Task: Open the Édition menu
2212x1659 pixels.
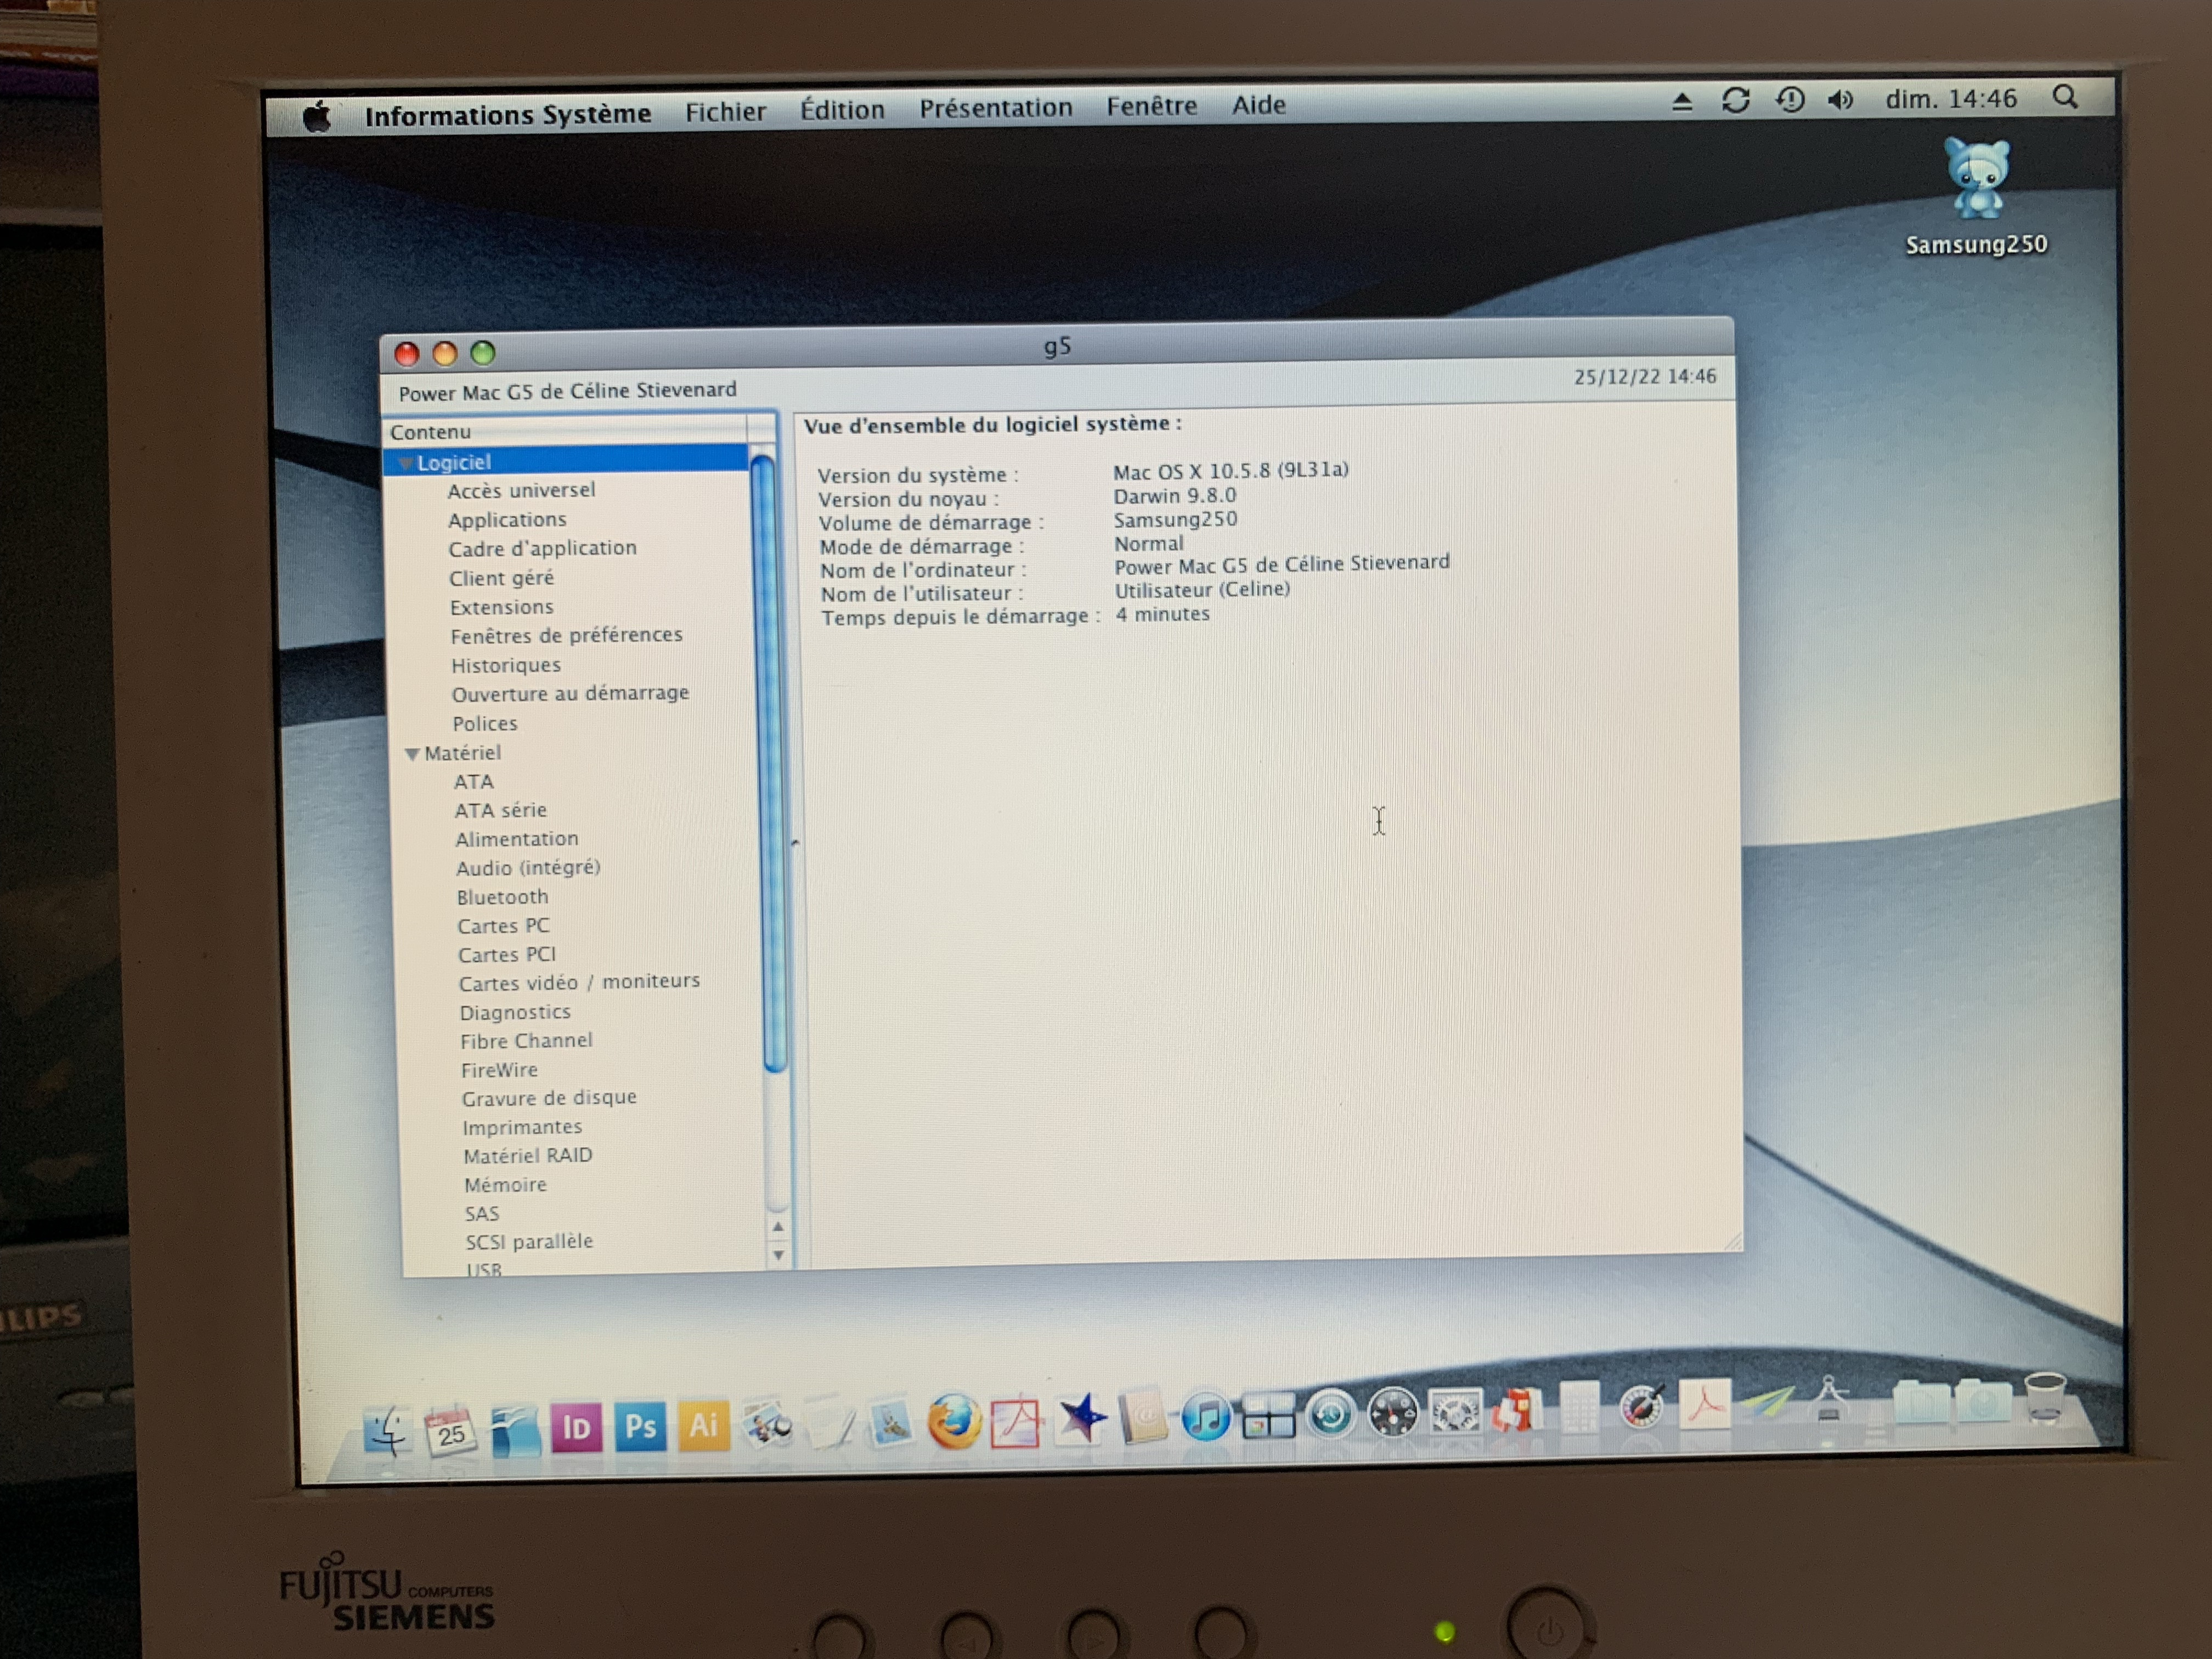Action: click(x=842, y=110)
